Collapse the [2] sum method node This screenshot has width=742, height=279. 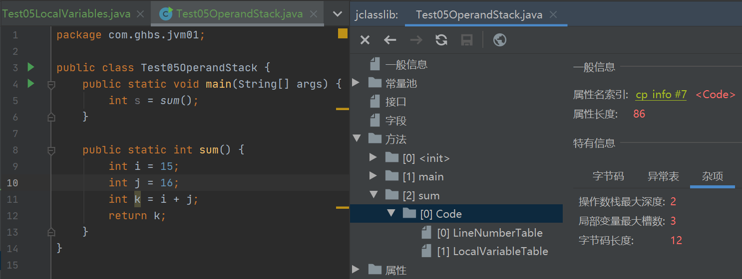[x=373, y=195]
